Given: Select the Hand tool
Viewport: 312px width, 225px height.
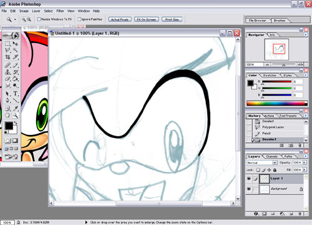Looking at the screenshot, I should pyautogui.click(x=7, y=115).
